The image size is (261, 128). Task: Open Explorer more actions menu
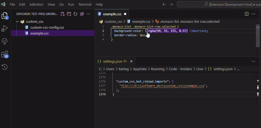tap(88, 14)
